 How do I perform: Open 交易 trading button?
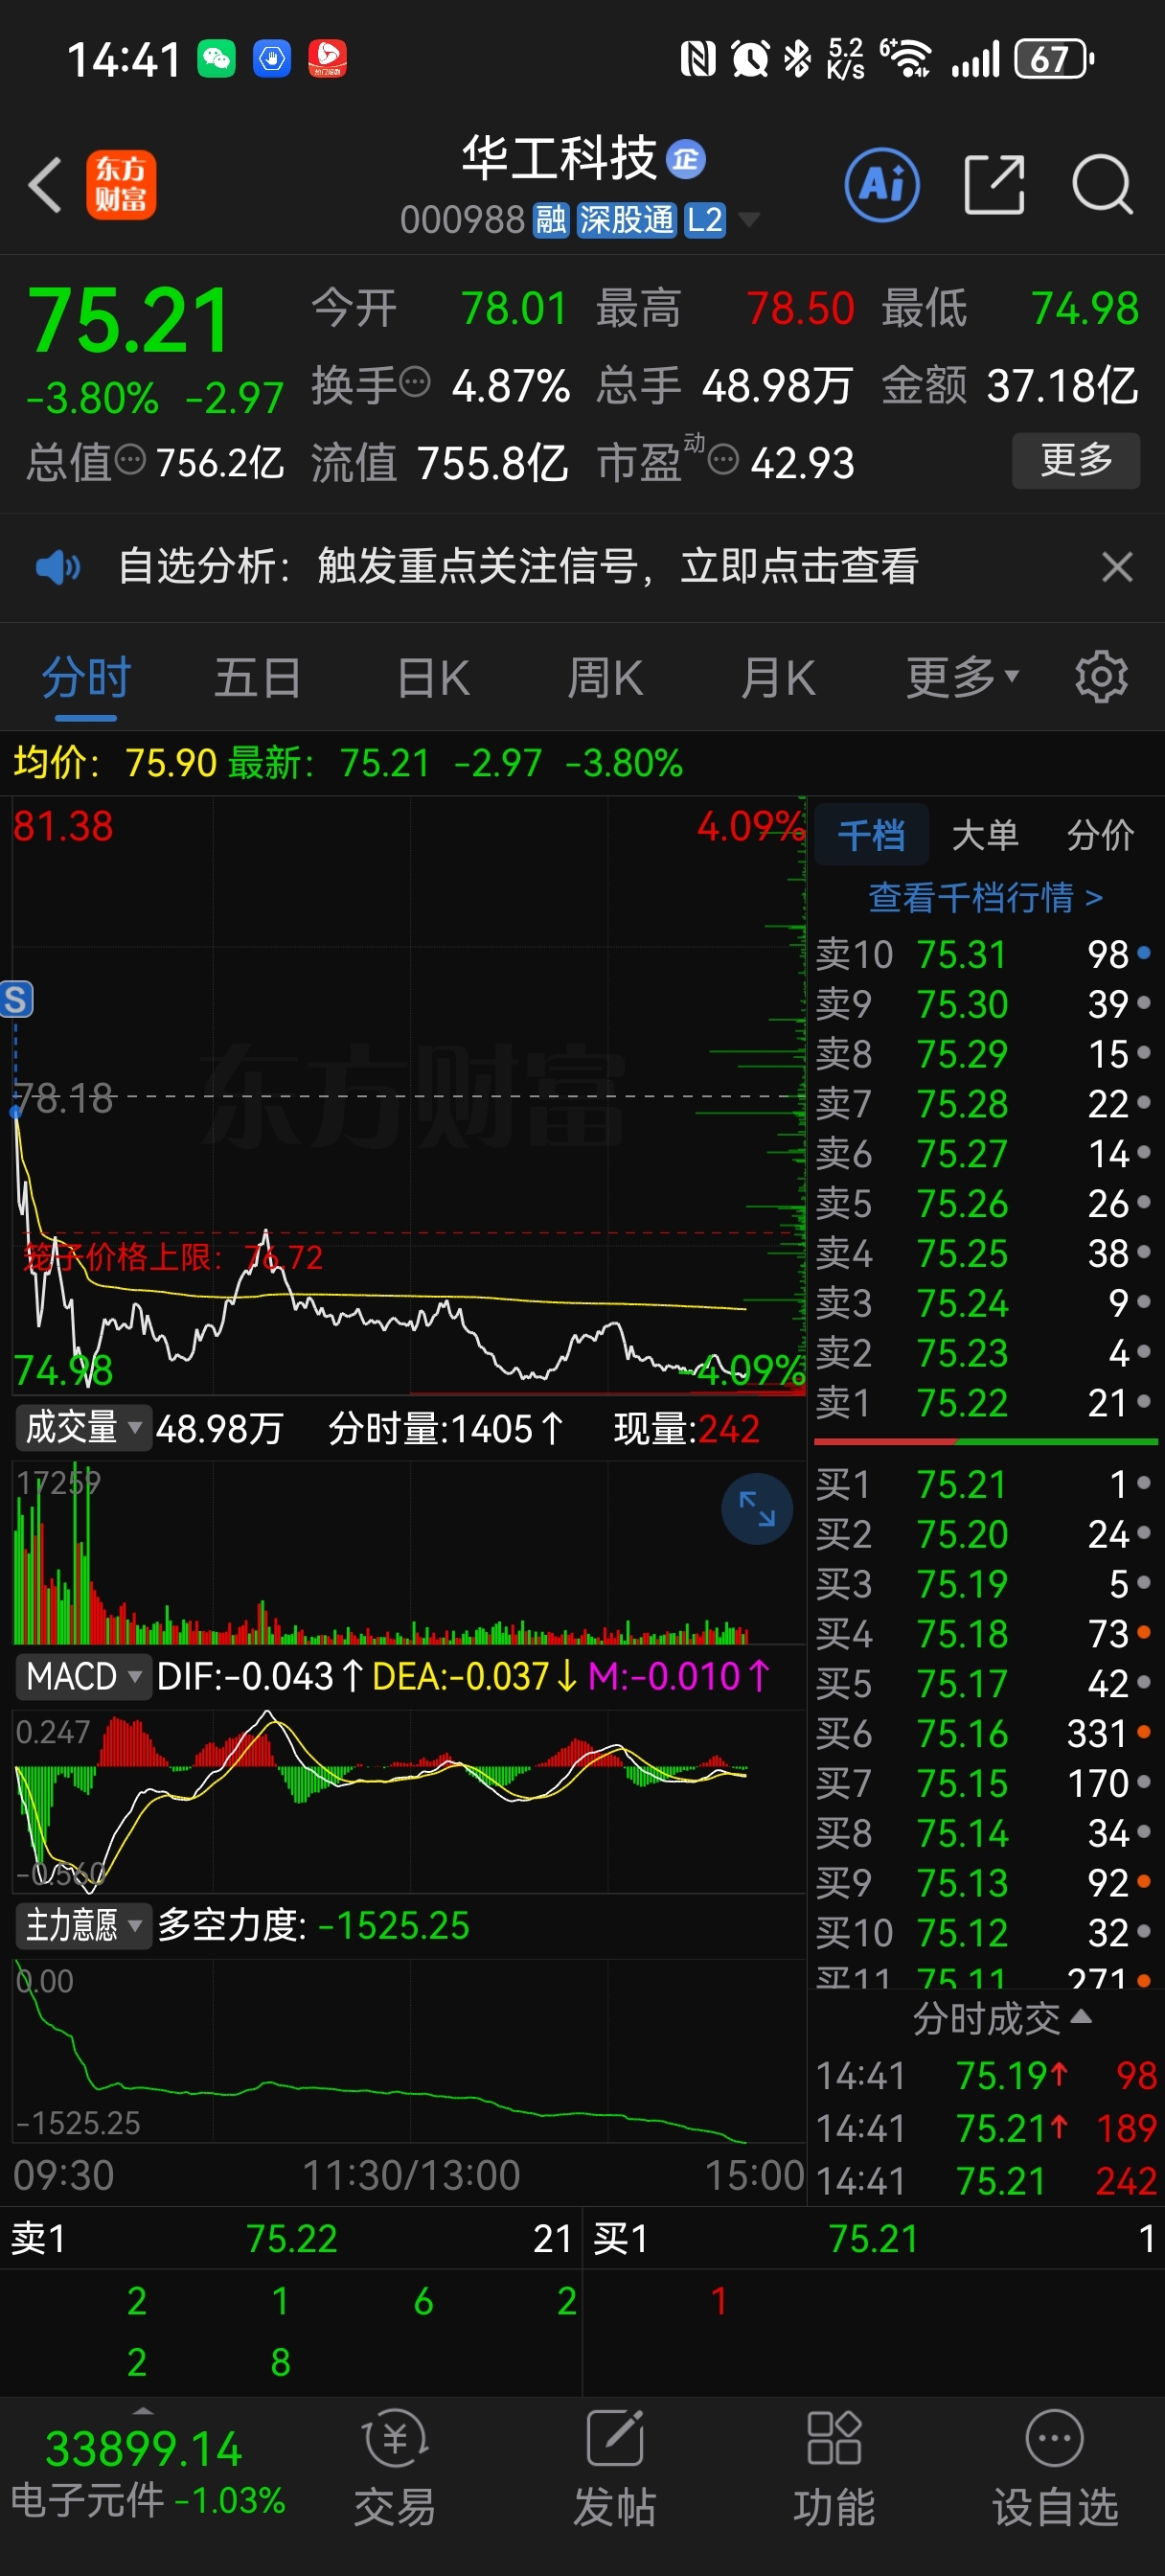395,2470
